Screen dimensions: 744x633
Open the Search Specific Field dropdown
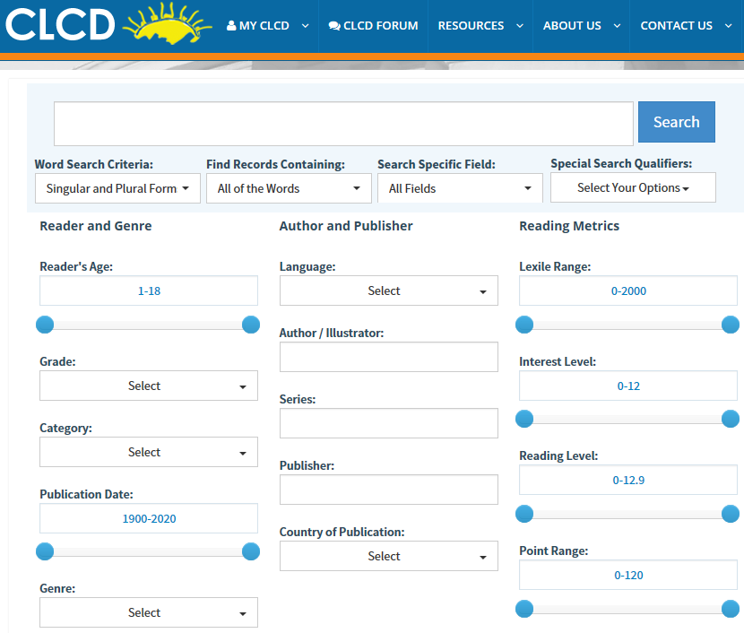pos(460,188)
